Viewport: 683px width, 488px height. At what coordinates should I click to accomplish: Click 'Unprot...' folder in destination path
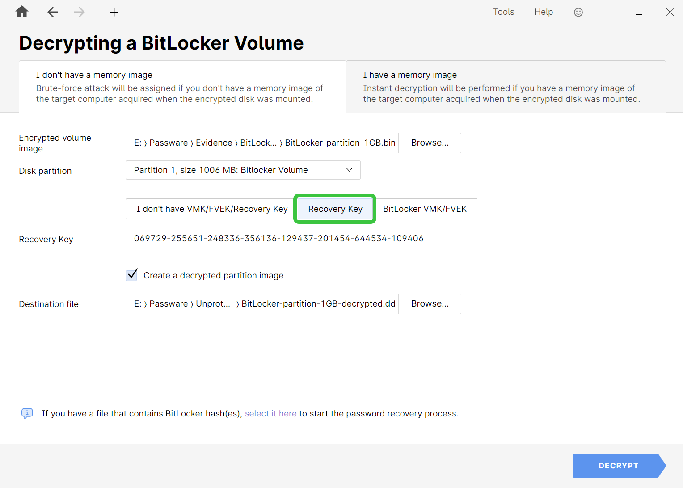click(213, 304)
